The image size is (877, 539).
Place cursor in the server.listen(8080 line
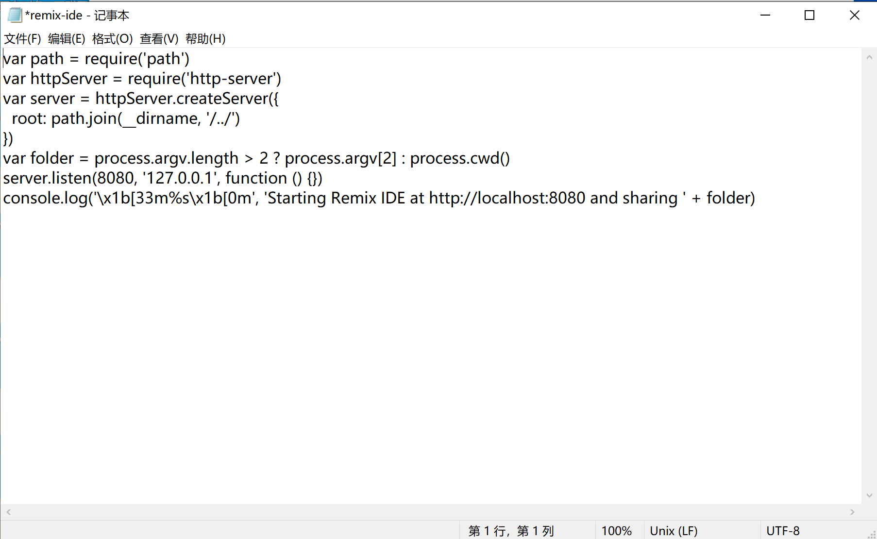[x=163, y=178]
